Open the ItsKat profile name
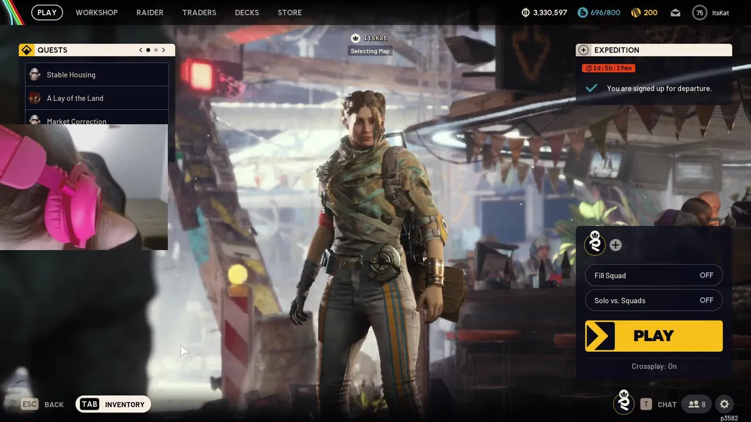 pos(720,13)
